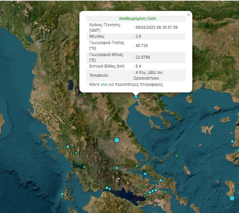Select the large cyan earthquake marker in Thessaly
This screenshot has height=213, width=239.
117,140
